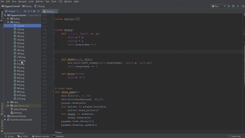The width and height of the screenshot is (245, 138).
Task: Click the Debug bug icon in toolbar
Action: pos(233,6)
